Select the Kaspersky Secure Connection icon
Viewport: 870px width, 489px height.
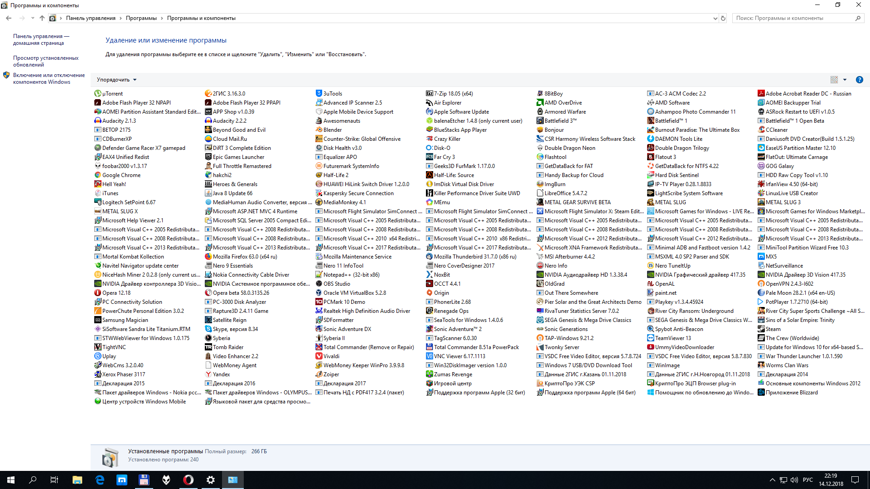click(x=319, y=193)
